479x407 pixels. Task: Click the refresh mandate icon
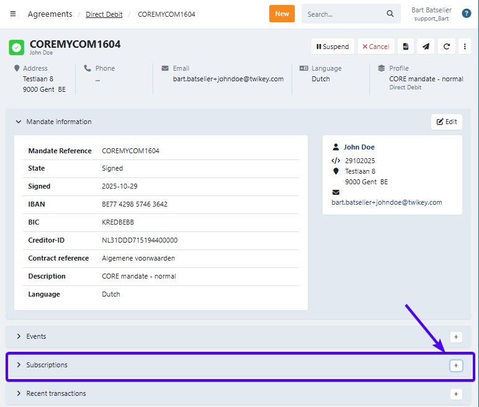tap(446, 47)
